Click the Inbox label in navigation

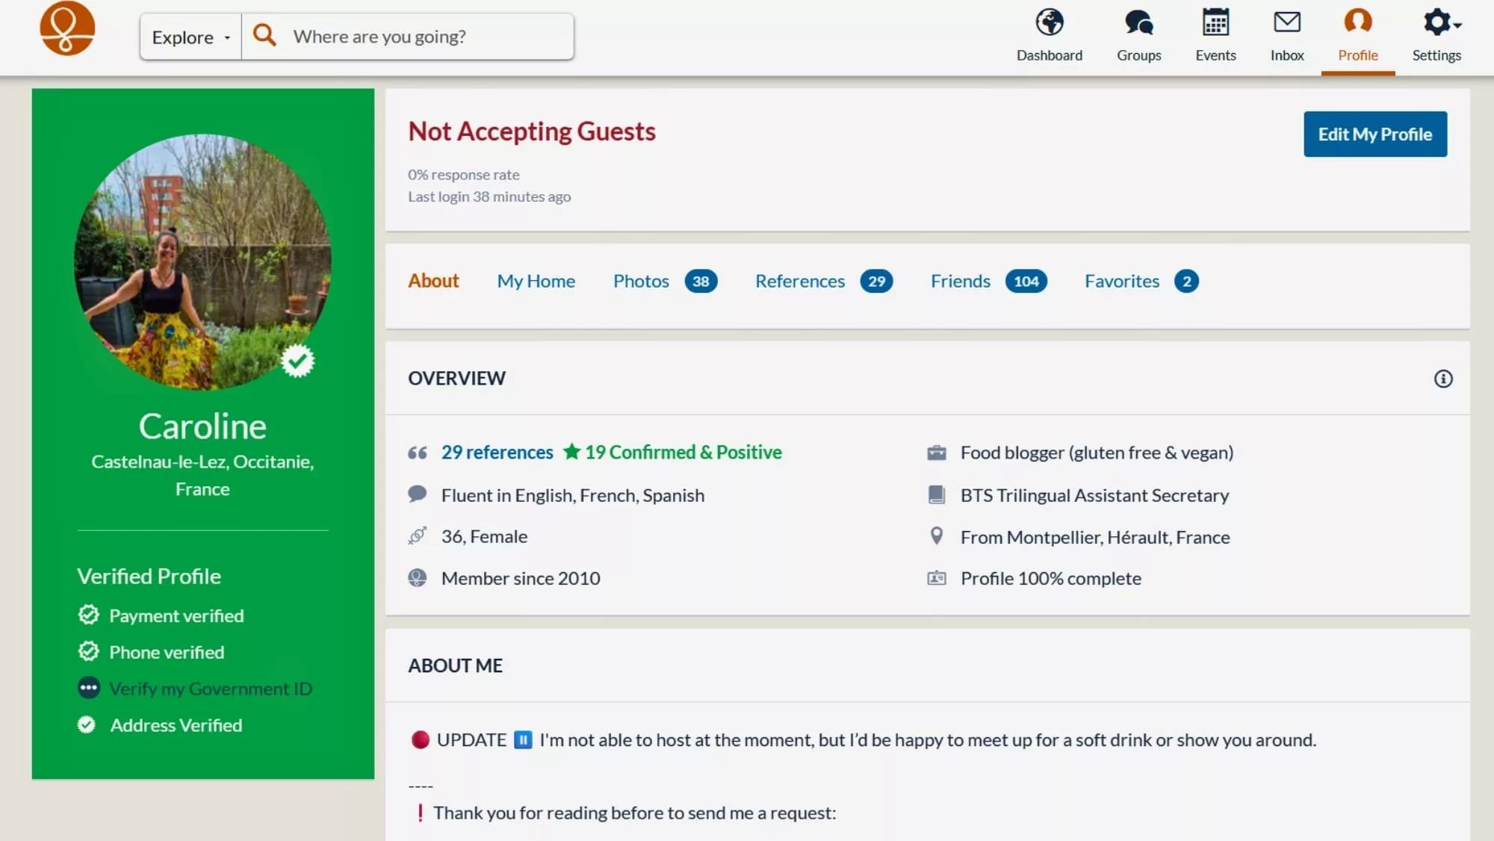tap(1286, 55)
